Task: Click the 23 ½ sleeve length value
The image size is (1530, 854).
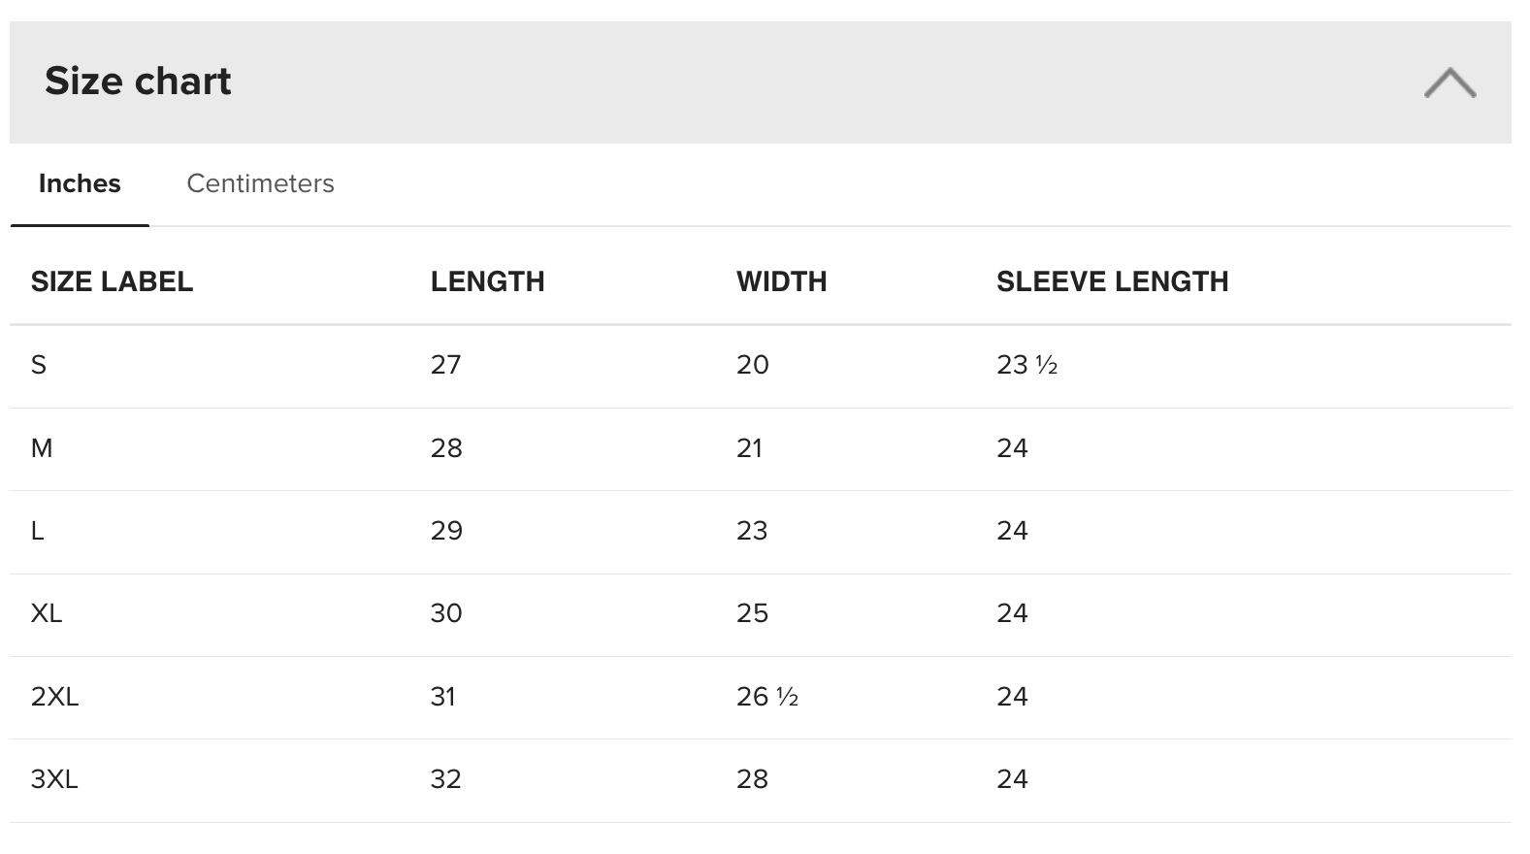Action: tap(1026, 365)
